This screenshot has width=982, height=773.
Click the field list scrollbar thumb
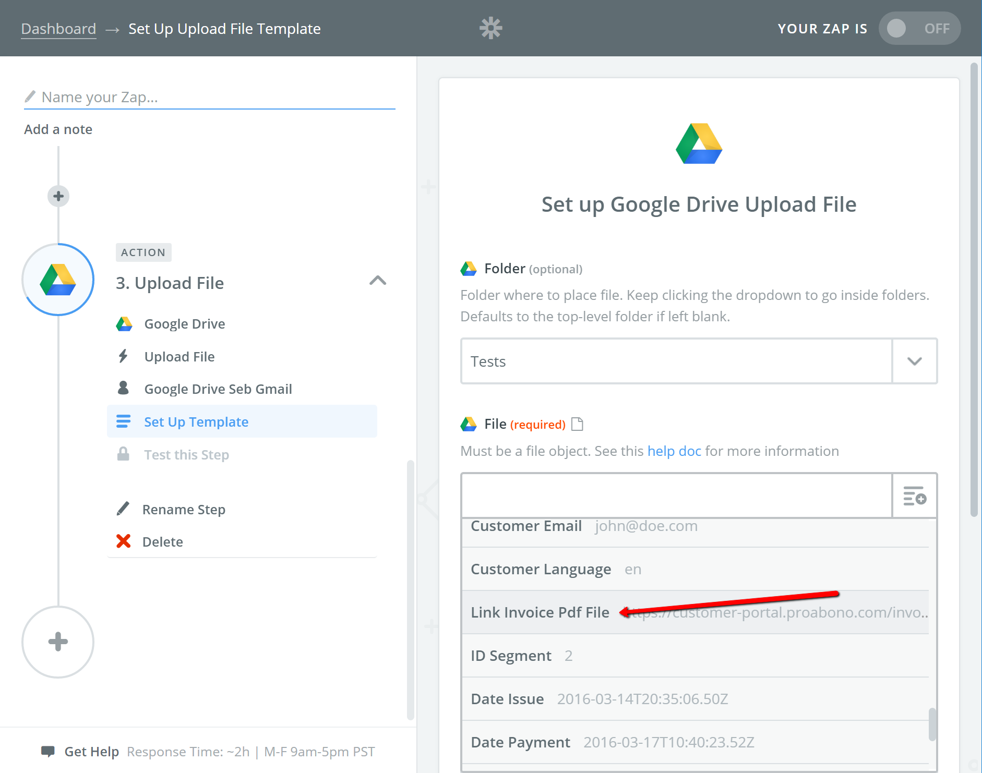coord(932,724)
